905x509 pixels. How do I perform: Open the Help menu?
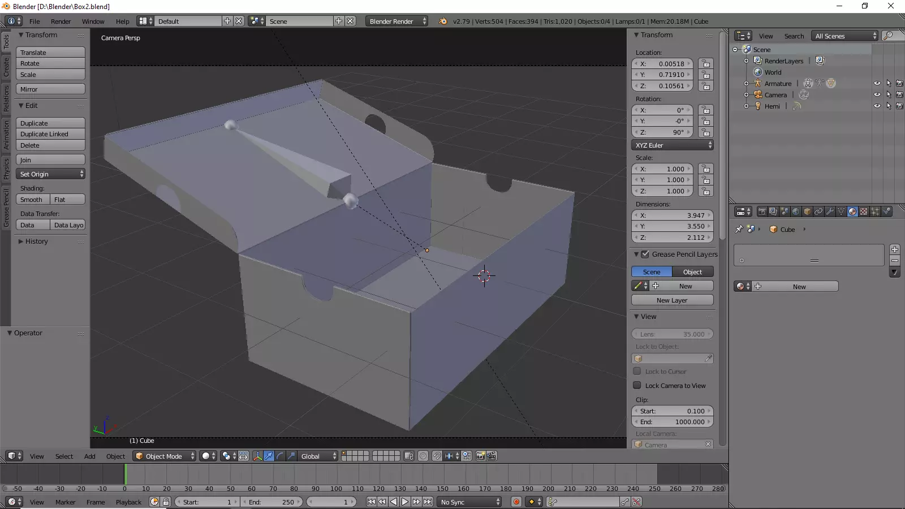122,21
